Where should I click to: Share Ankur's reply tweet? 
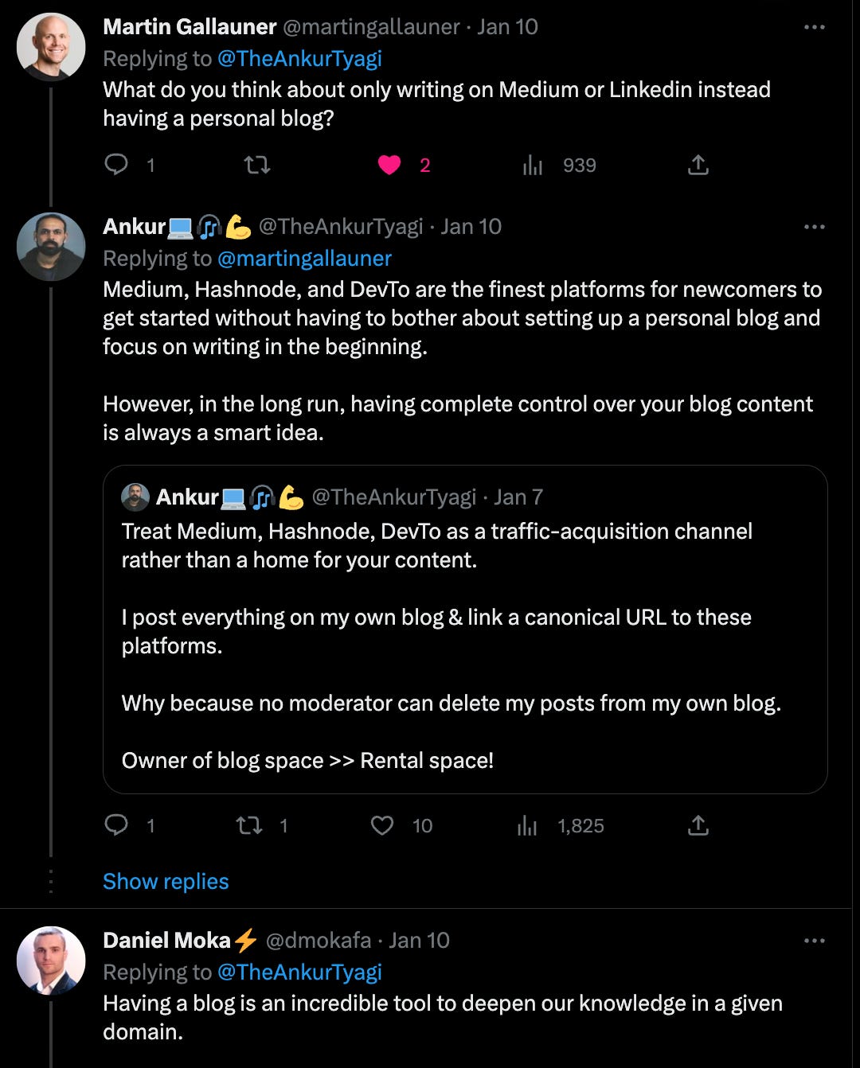click(x=698, y=825)
